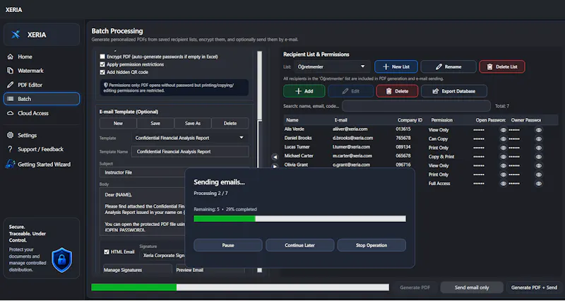
Task: Delete selected recipient using red trash button
Action: (397, 91)
